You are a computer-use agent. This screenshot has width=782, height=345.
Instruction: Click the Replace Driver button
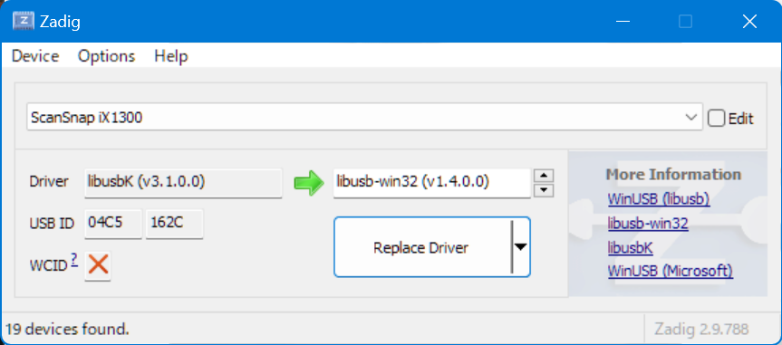pos(422,247)
